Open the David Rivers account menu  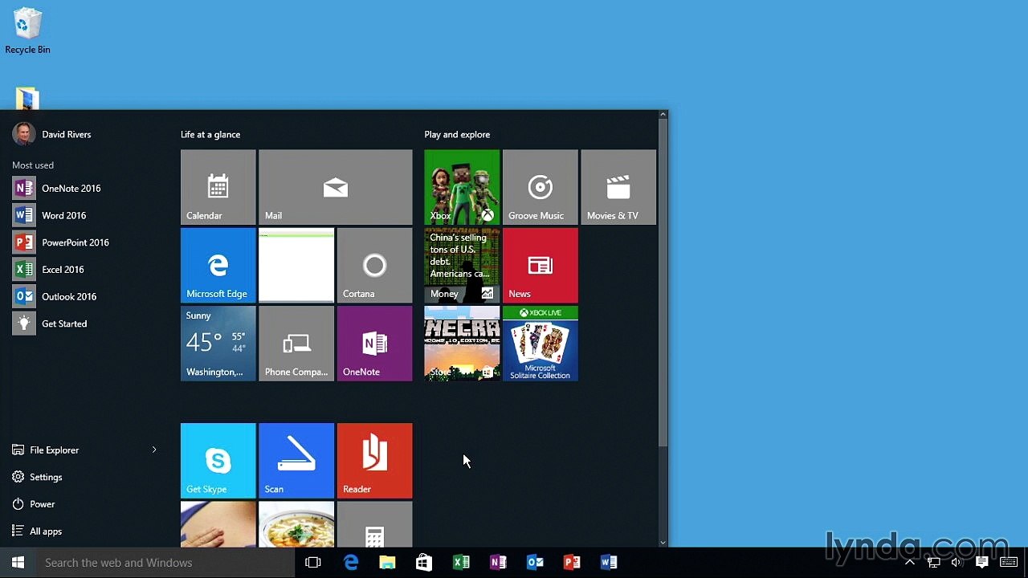pos(52,134)
